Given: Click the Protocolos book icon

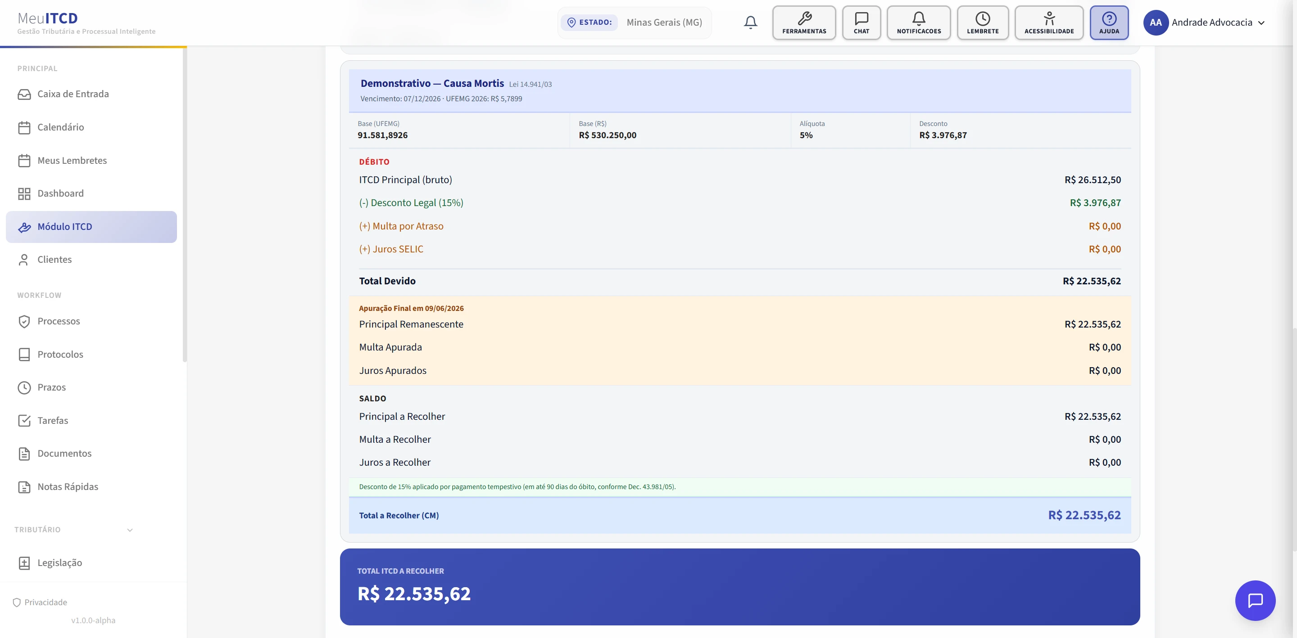Looking at the screenshot, I should [24, 355].
